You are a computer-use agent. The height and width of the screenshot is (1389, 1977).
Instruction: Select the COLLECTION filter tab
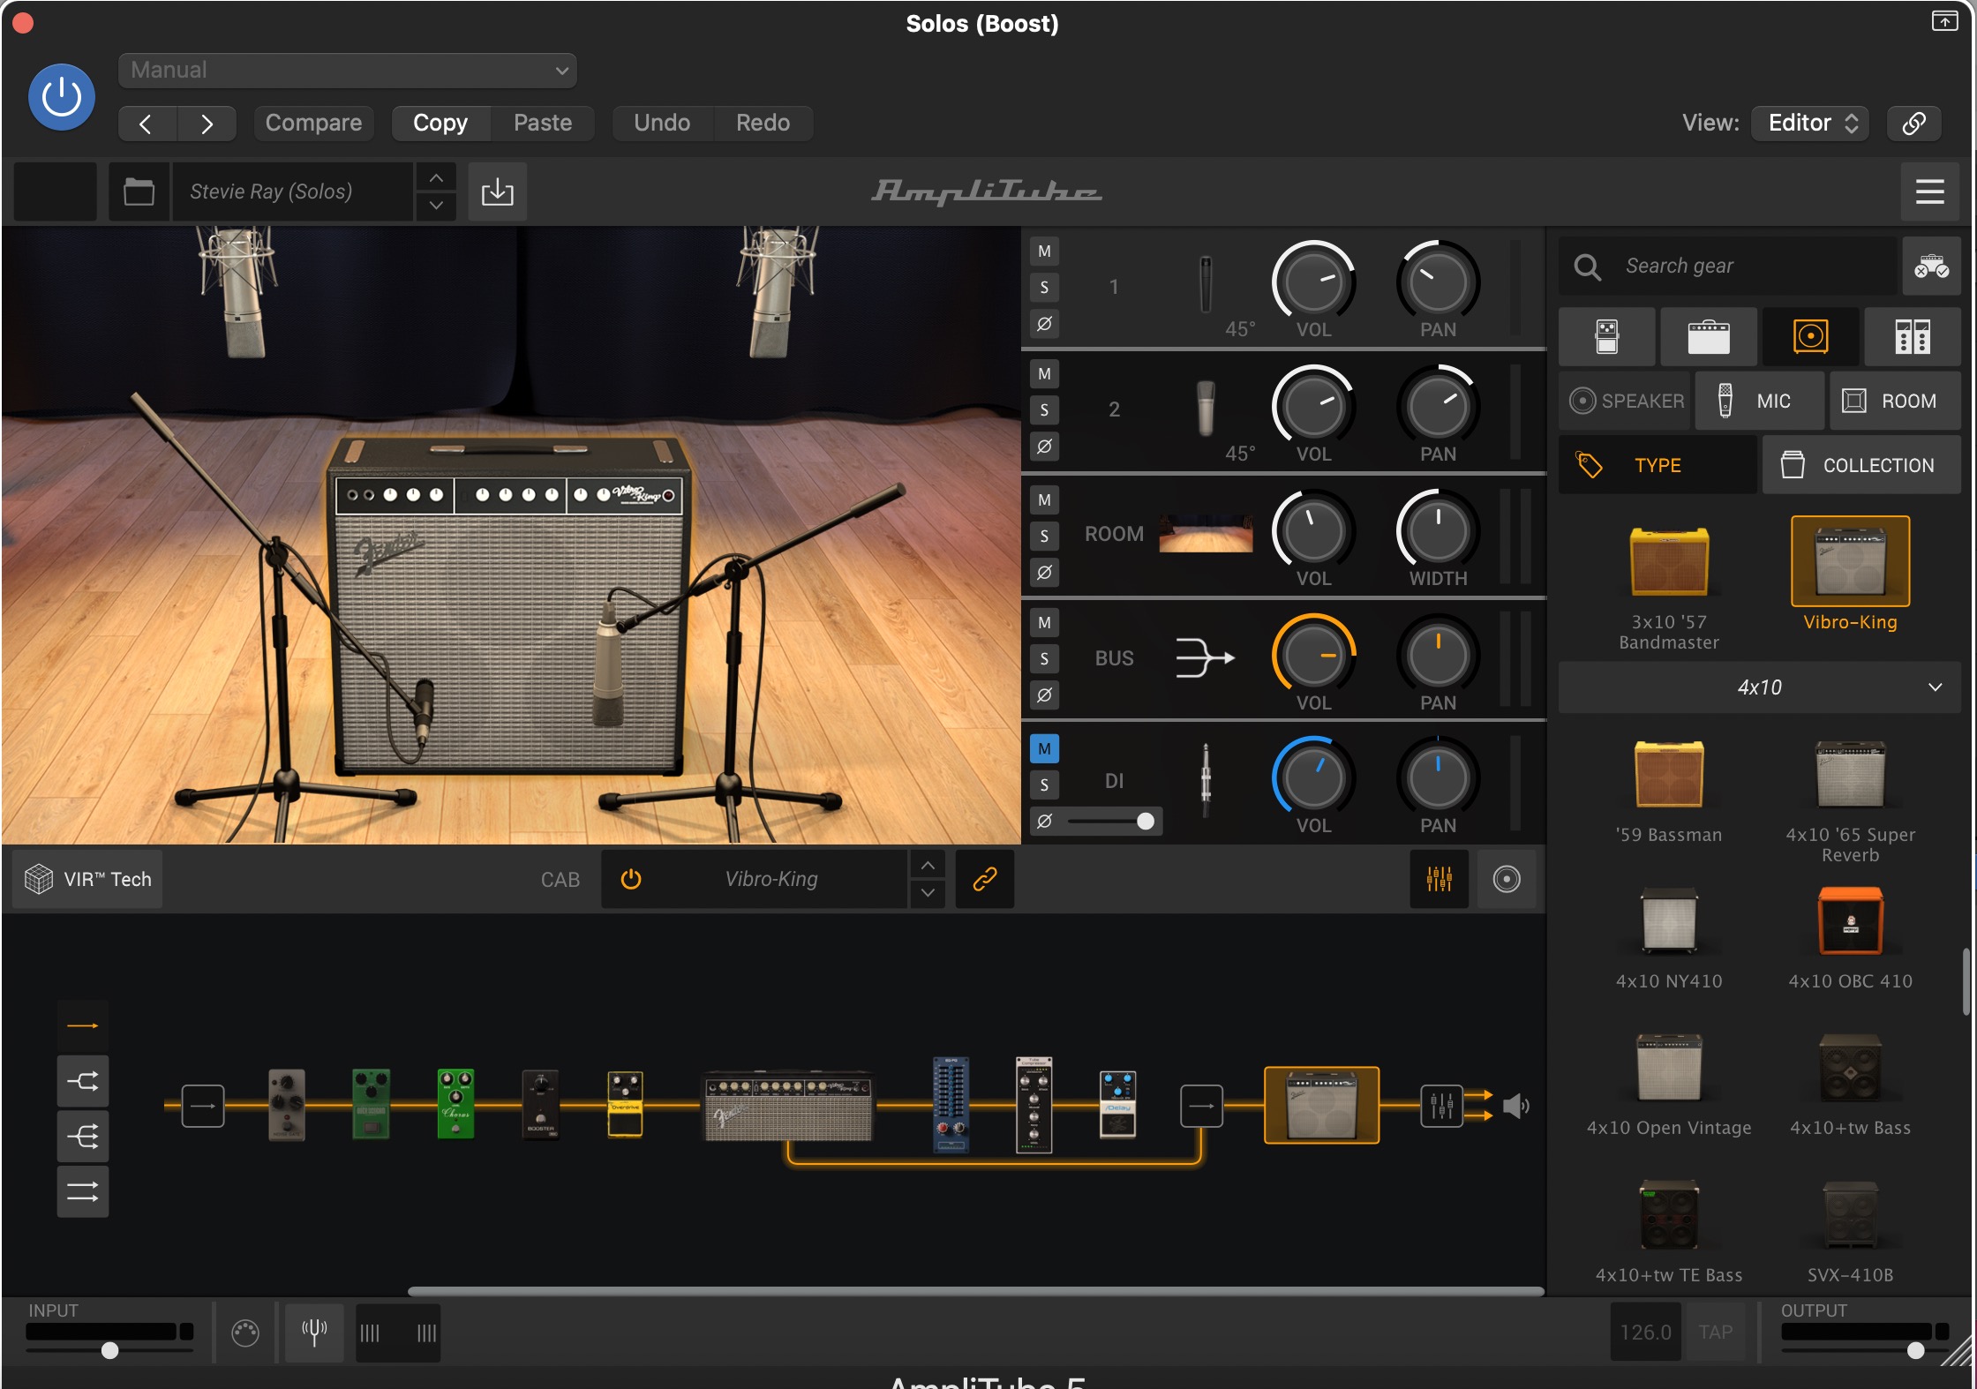pyautogui.click(x=1860, y=465)
